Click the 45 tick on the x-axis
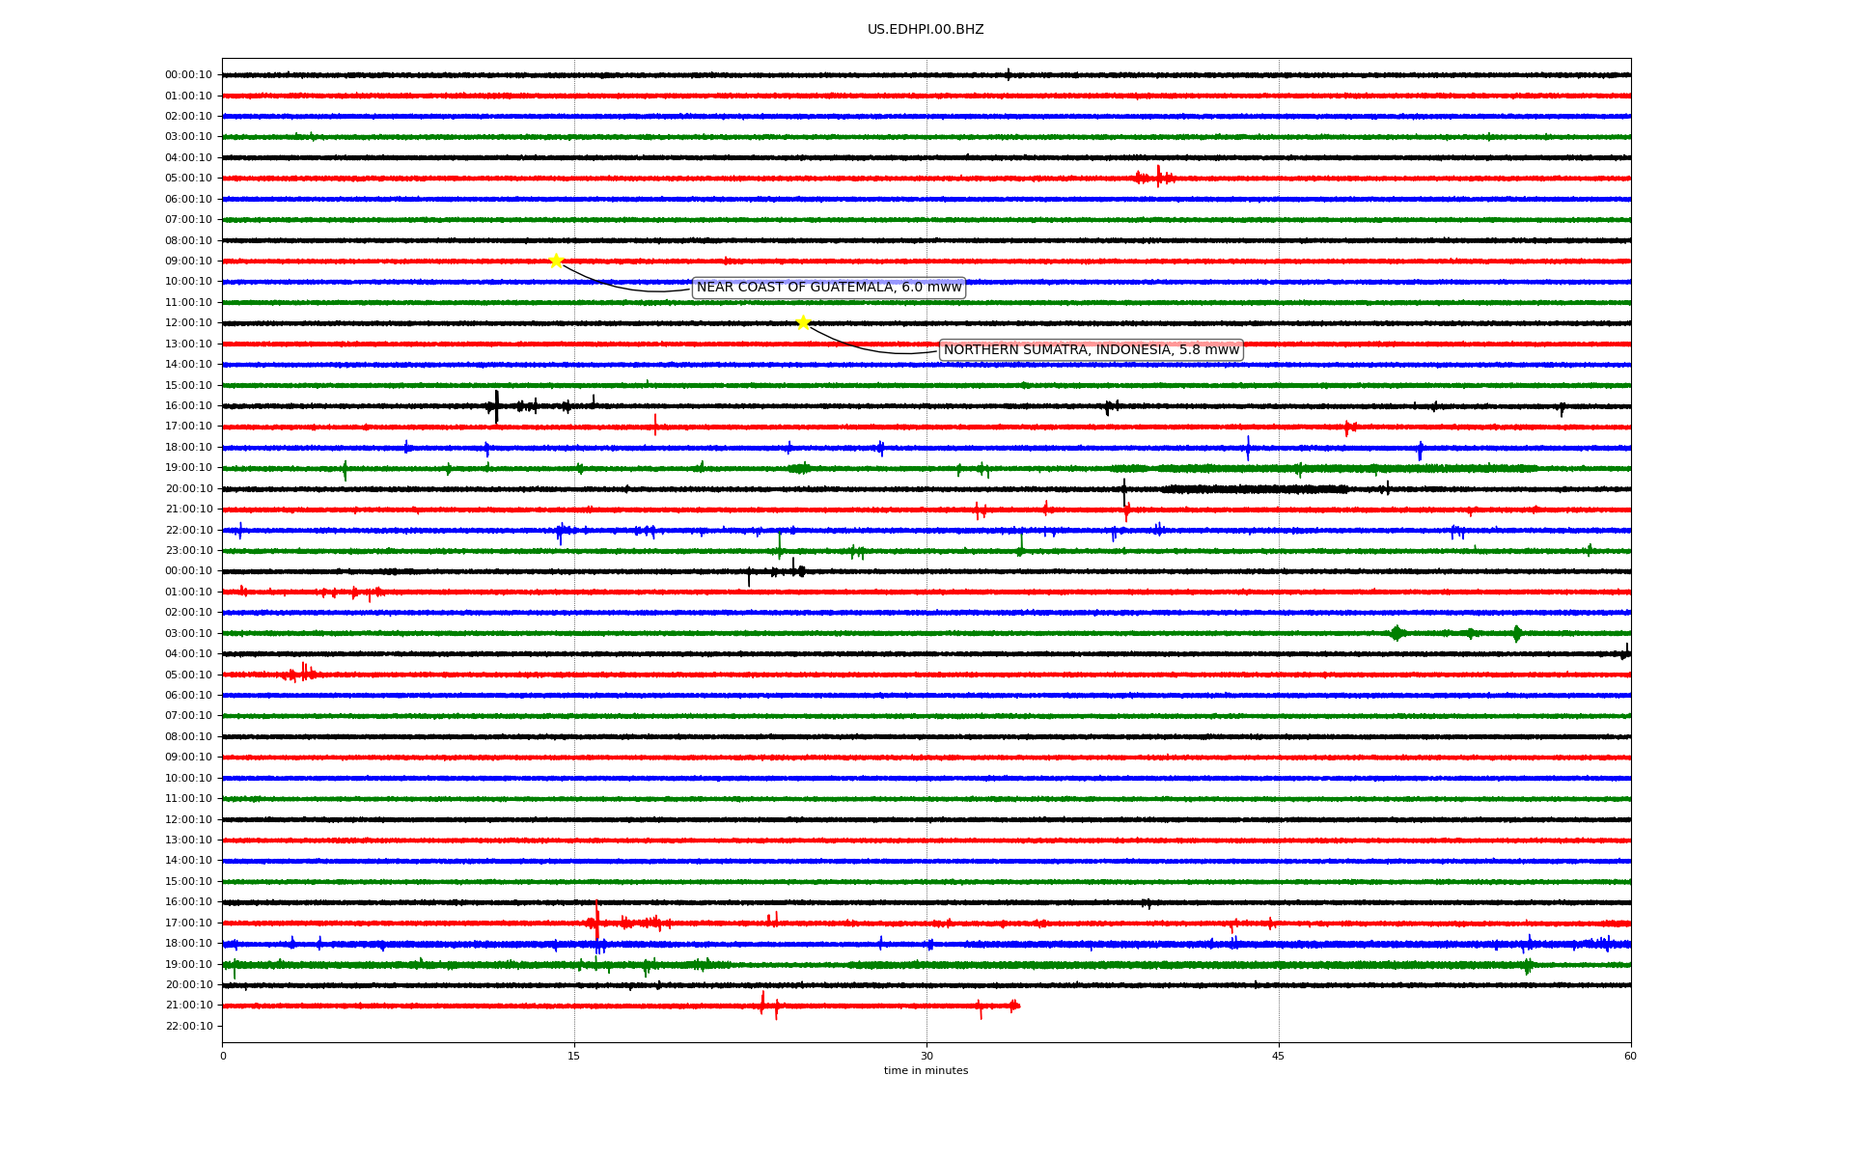This screenshot has height=1158, width=1853. (1279, 1056)
